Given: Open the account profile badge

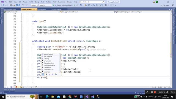Looking at the screenshot, I should (x=157, y=2).
